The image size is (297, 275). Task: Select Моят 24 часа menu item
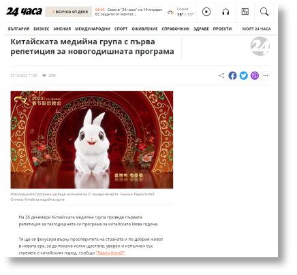coord(256,29)
